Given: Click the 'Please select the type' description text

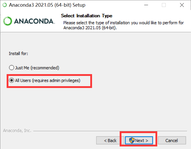Looking at the screenshot, I should [123, 25].
